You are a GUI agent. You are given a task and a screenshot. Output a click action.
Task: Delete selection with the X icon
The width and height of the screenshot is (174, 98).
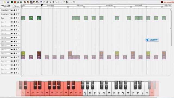pyautogui.click(x=57, y=2)
